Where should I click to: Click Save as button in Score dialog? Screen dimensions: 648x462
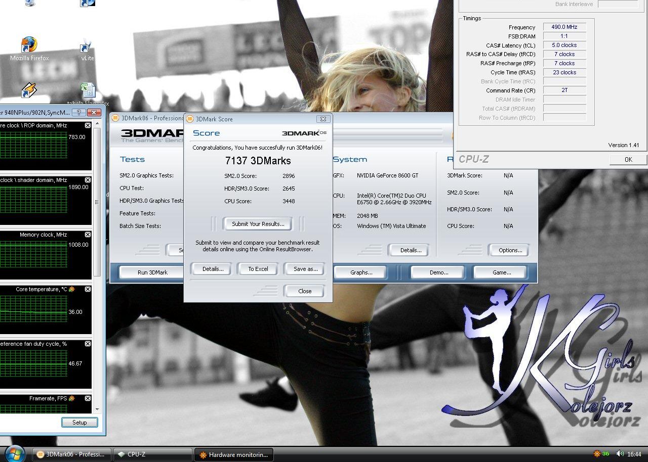[x=305, y=269]
